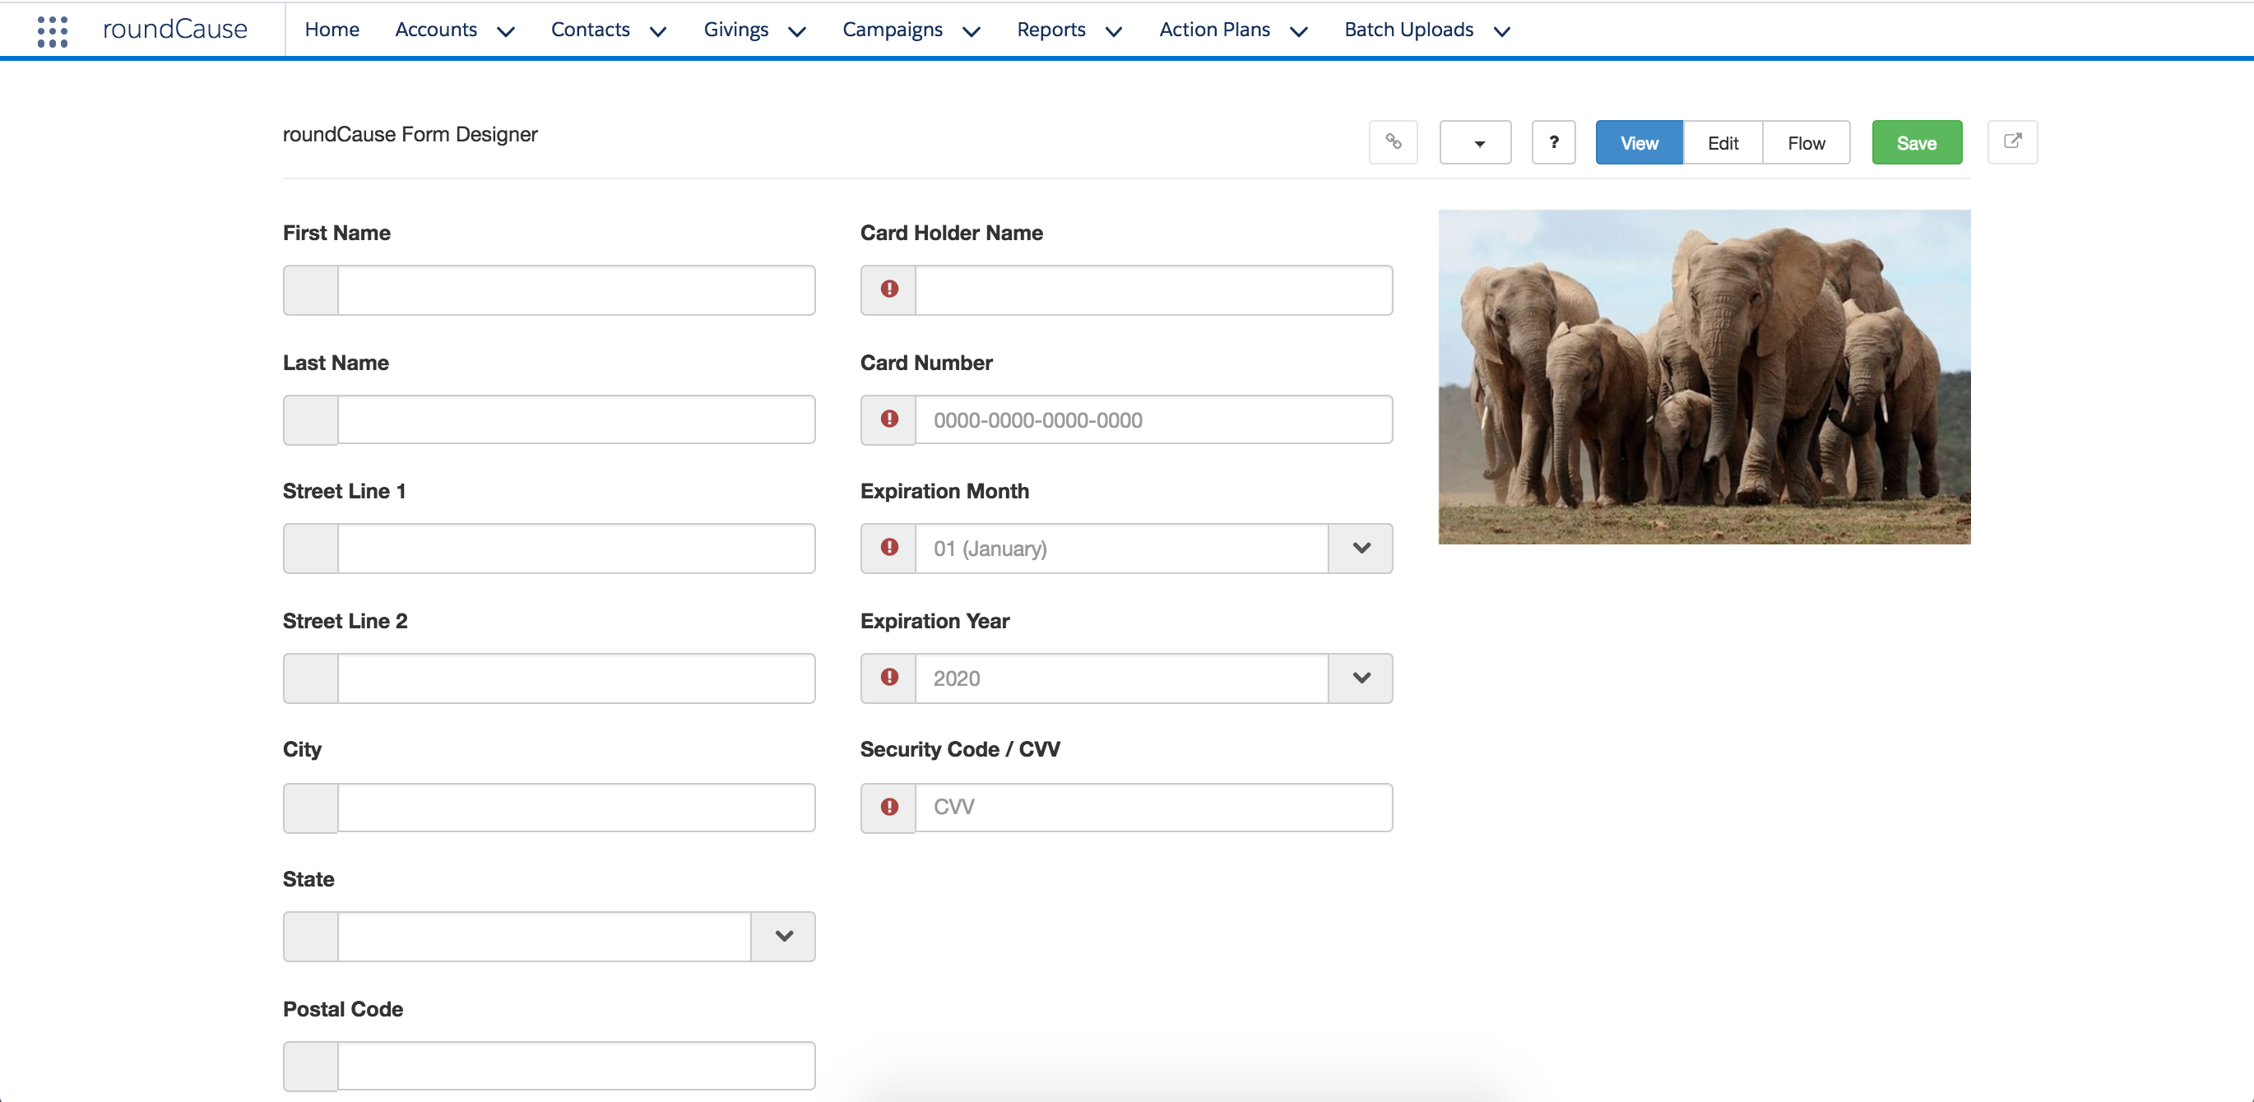Click into the Card Number field

click(x=1153, y=419)
